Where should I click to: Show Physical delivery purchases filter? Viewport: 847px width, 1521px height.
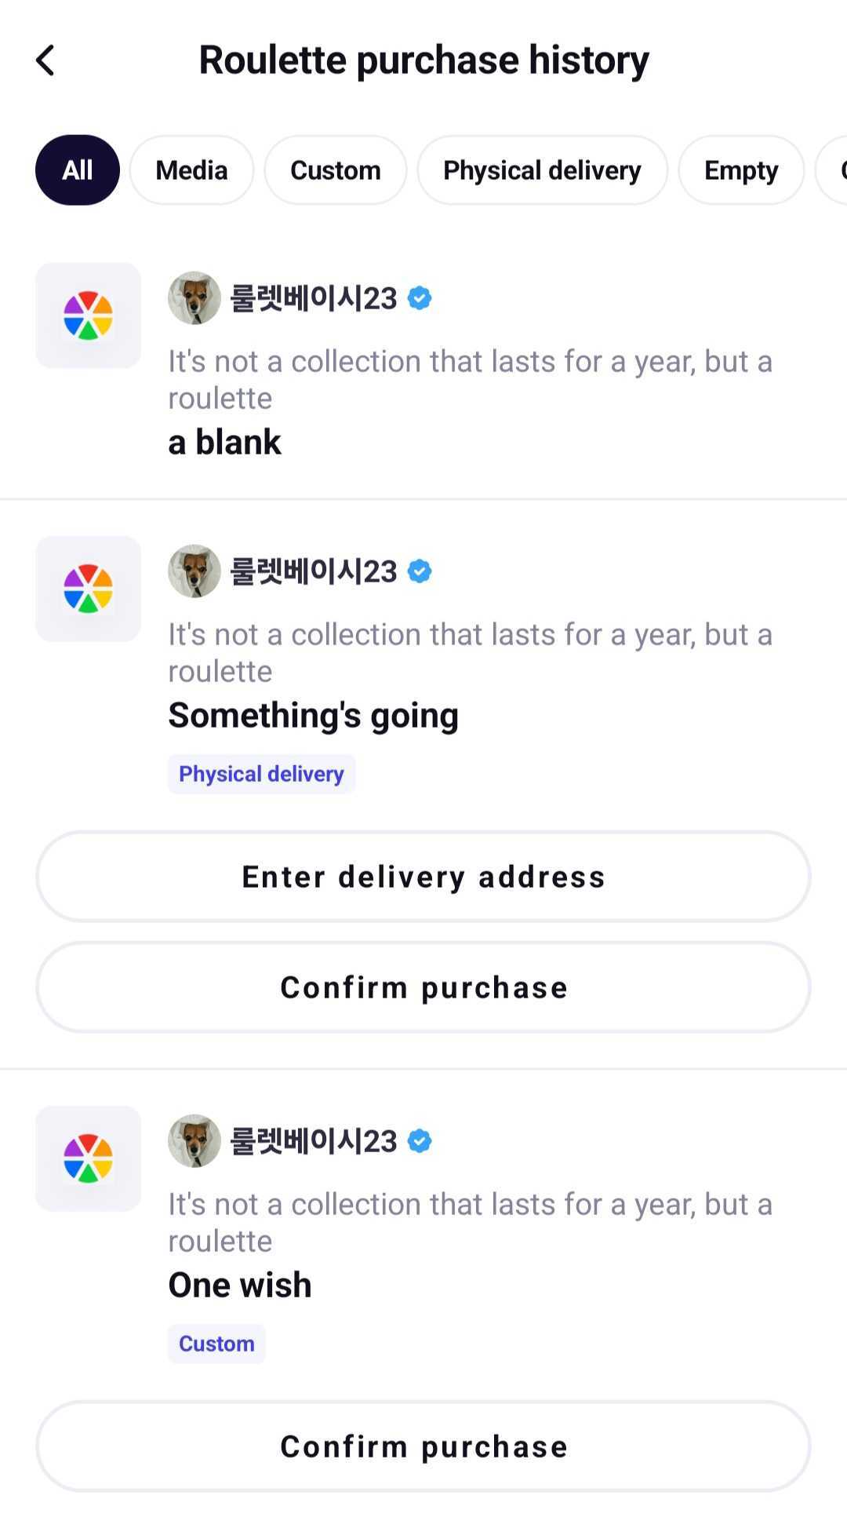pyautogui.click(x=542, y=170)
